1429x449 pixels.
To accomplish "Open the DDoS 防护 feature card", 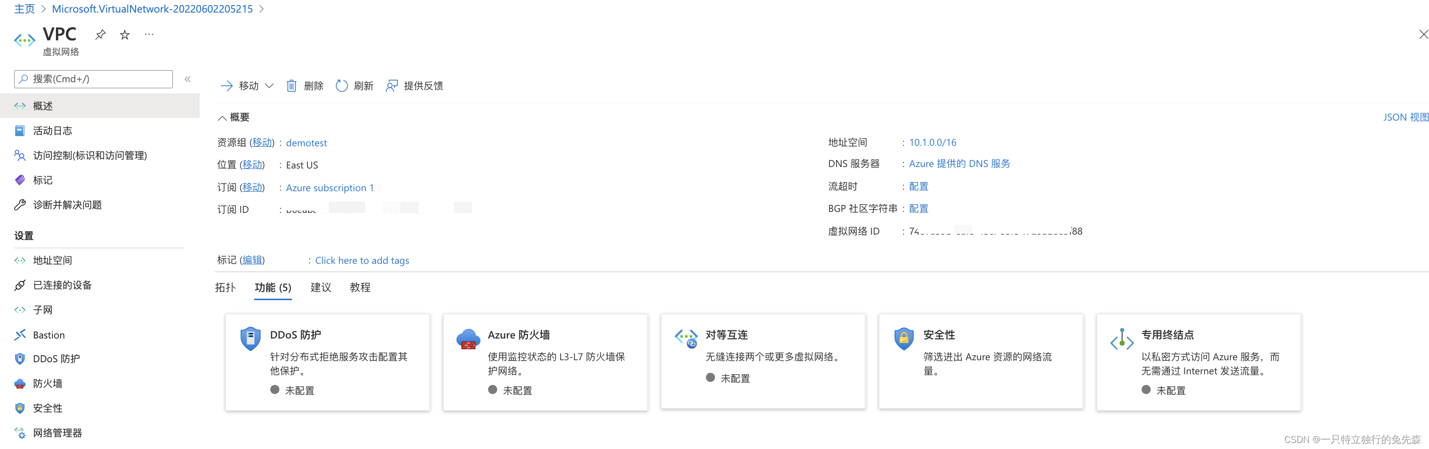I will point(327,362).
